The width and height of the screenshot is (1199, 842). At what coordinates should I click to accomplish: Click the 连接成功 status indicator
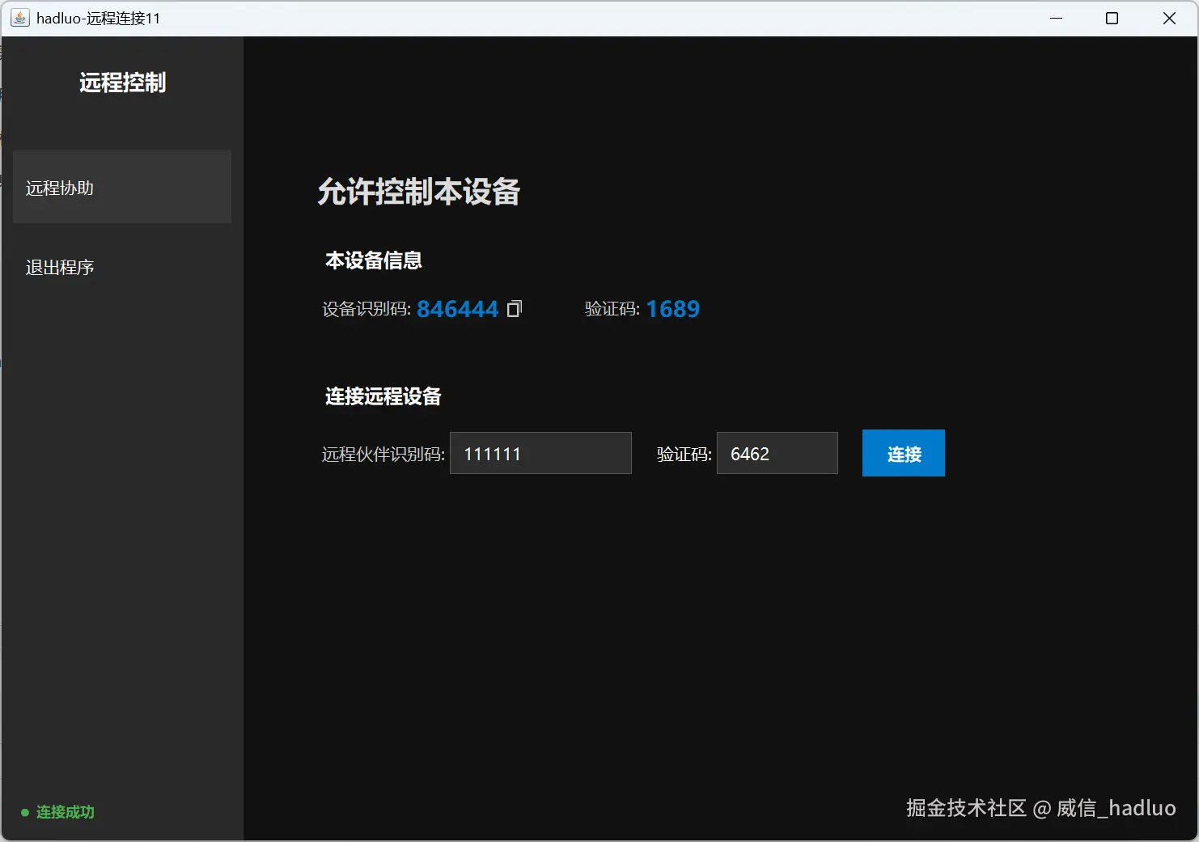(57, 812)
